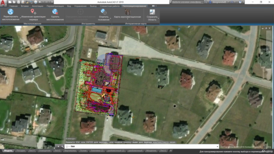Close the command line with X button
274x154 pixels.
click(58, 146)
